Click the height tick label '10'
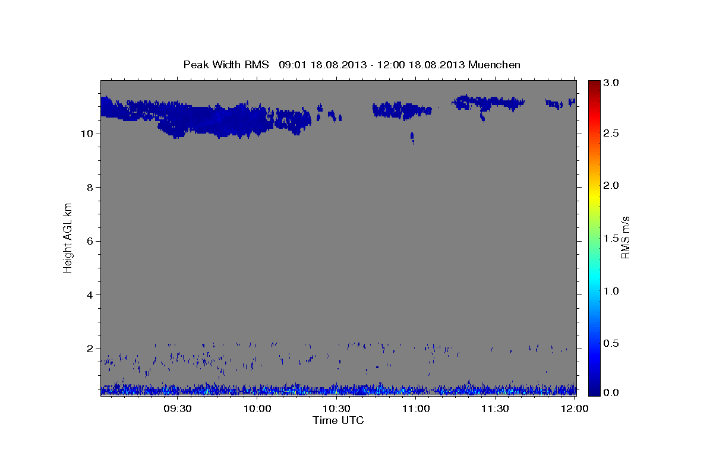Viewport: 713px width, 475px height. point(87,134)
